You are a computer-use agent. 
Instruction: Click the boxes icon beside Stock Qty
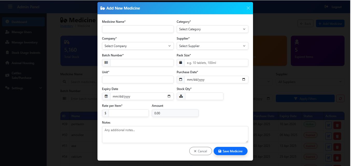coord(181,96)
